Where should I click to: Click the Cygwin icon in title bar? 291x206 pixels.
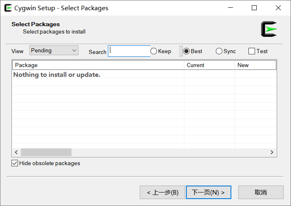(8, 8)
